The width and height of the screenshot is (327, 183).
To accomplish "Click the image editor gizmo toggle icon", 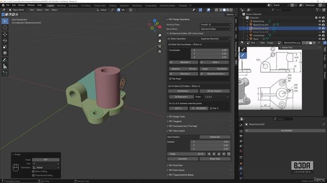I will tap(325, 43).
